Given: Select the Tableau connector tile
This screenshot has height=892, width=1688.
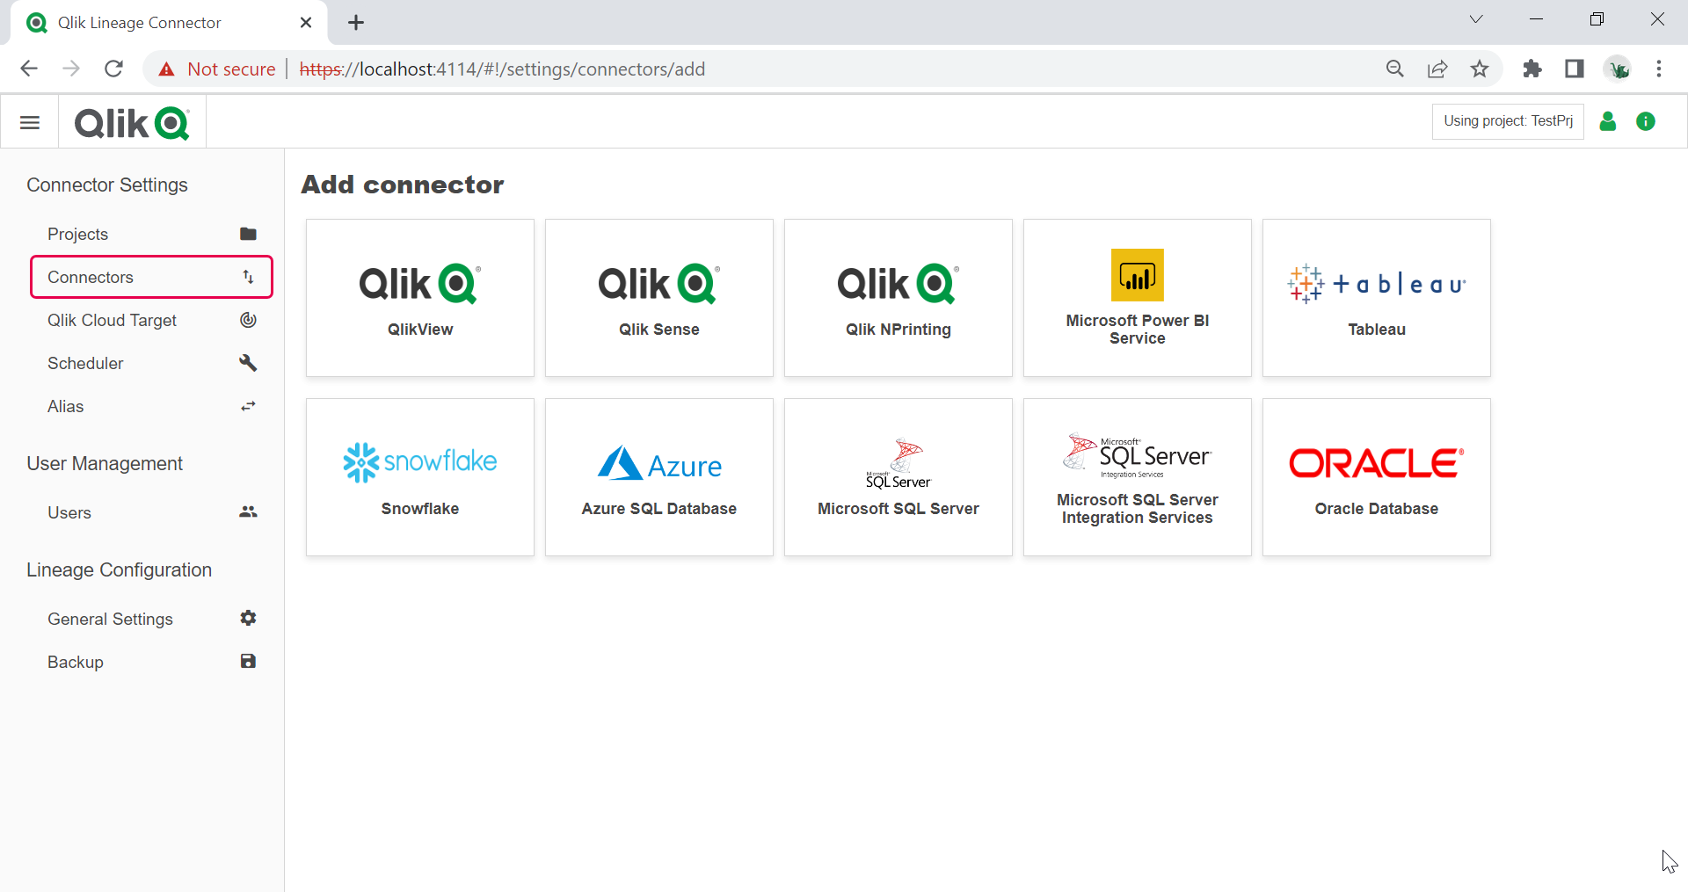Looking at the screenshot, I should [x=1376, y=298].
